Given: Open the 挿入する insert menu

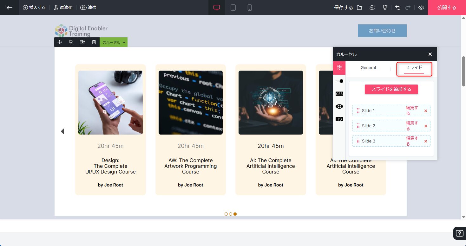Looking at the screenshot, I should coord(34,8).
